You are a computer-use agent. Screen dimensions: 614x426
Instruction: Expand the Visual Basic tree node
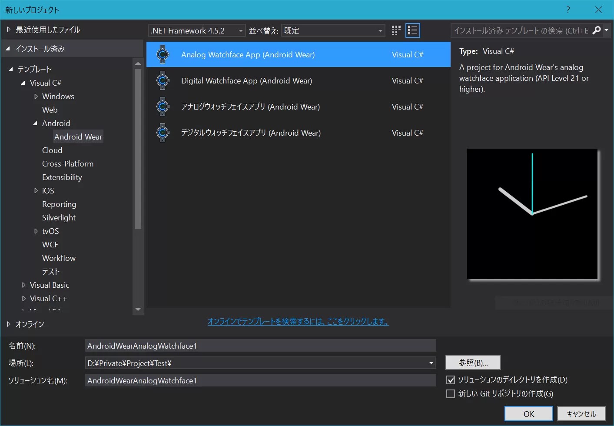click(23, 285)
